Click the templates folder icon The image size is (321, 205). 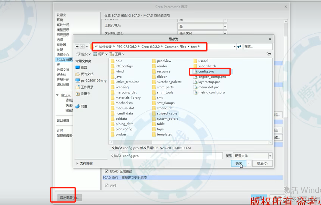pyautogui.click(x=154, y=134)
